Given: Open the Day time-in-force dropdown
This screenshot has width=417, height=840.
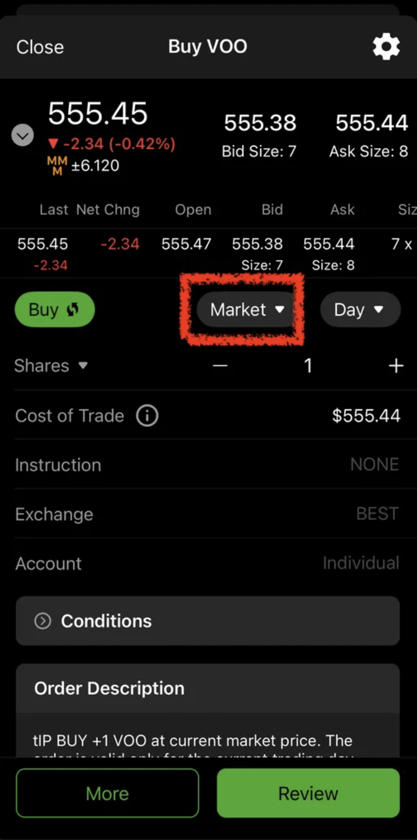Looking at the screenshot, I should point(359,310).
